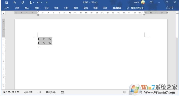This screenshot has height=96, width=179.
Task: Open Ribbon Display Options
Action: (151, 2)
